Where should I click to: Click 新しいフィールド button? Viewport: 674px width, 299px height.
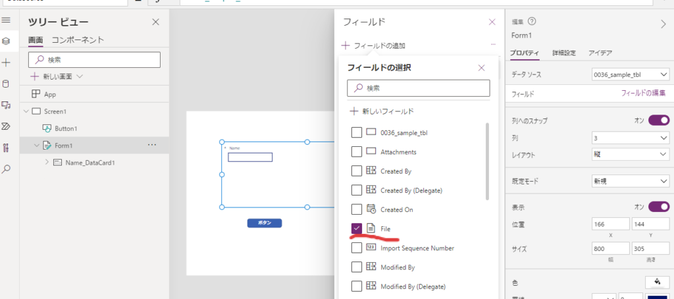pos(382,111)
